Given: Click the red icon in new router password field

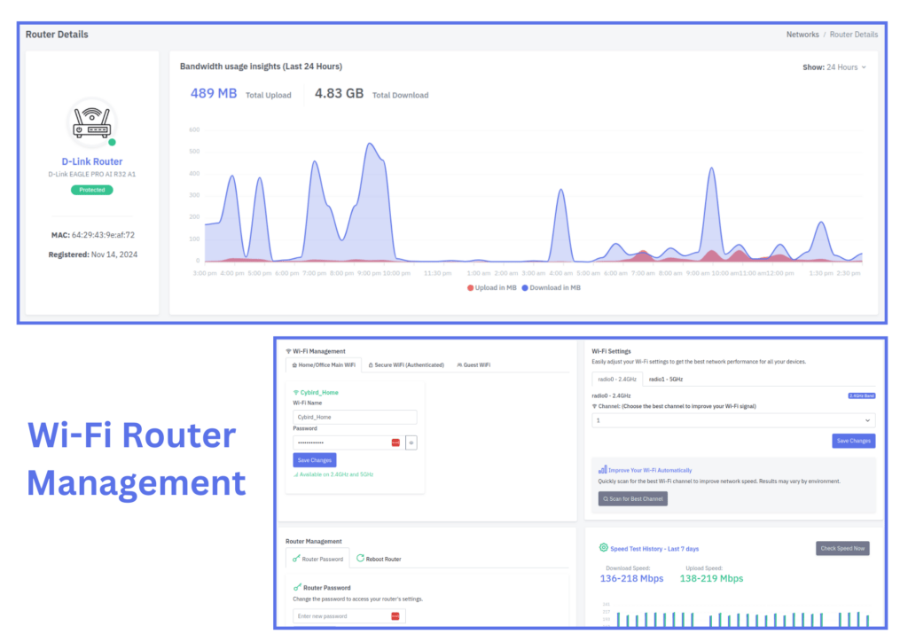Looking at the screenshot, I should [x=395, y=616].
